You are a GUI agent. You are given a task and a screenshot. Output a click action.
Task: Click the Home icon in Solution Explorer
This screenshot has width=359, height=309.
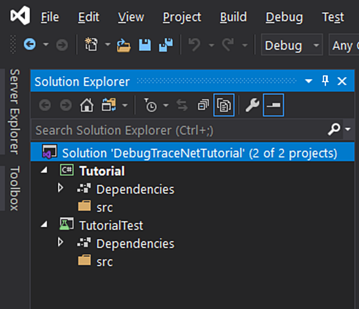pos(86,105)
